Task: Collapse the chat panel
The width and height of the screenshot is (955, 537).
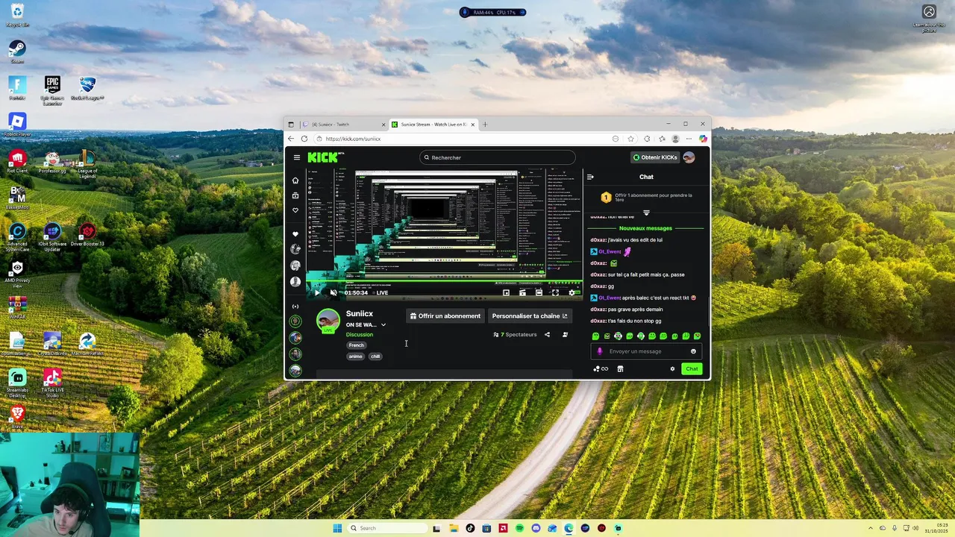Action: point(590,177)
